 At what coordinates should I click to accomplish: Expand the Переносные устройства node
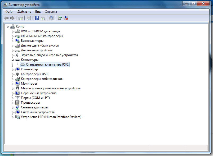[13, 93]
